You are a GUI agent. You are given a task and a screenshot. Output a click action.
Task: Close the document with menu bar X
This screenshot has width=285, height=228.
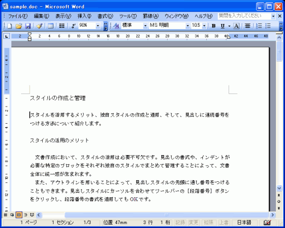(x=280, y=16)
